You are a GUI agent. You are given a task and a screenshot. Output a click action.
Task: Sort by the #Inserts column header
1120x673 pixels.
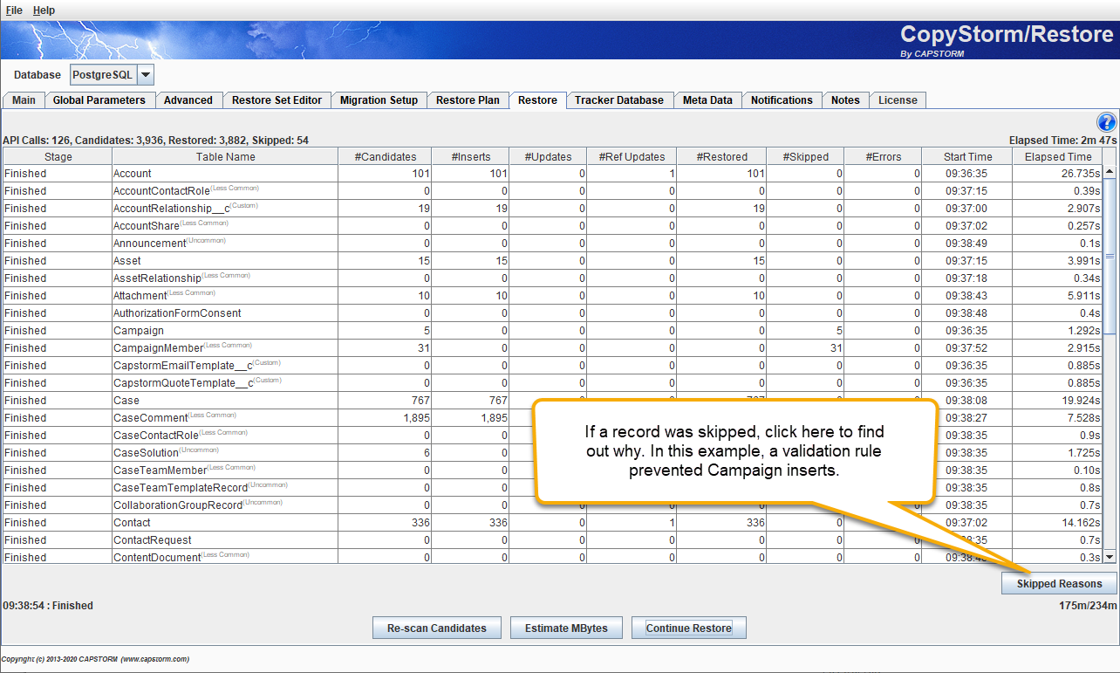pyautogui.click(x=471, y=157)
